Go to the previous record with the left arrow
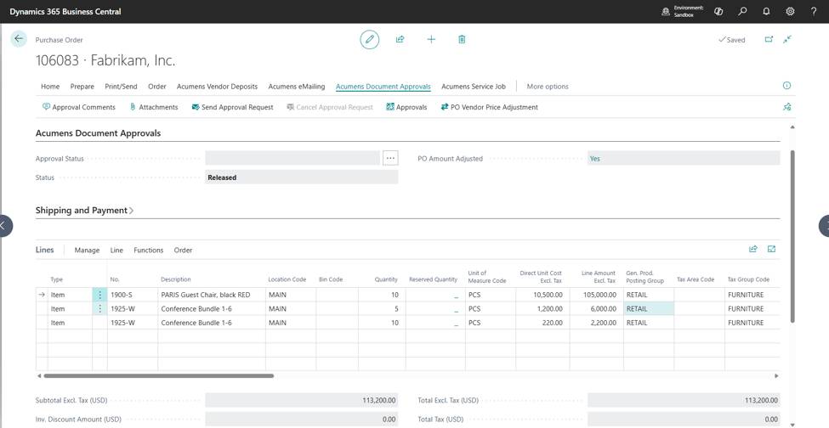829x428 pixels. click(4, 225)
